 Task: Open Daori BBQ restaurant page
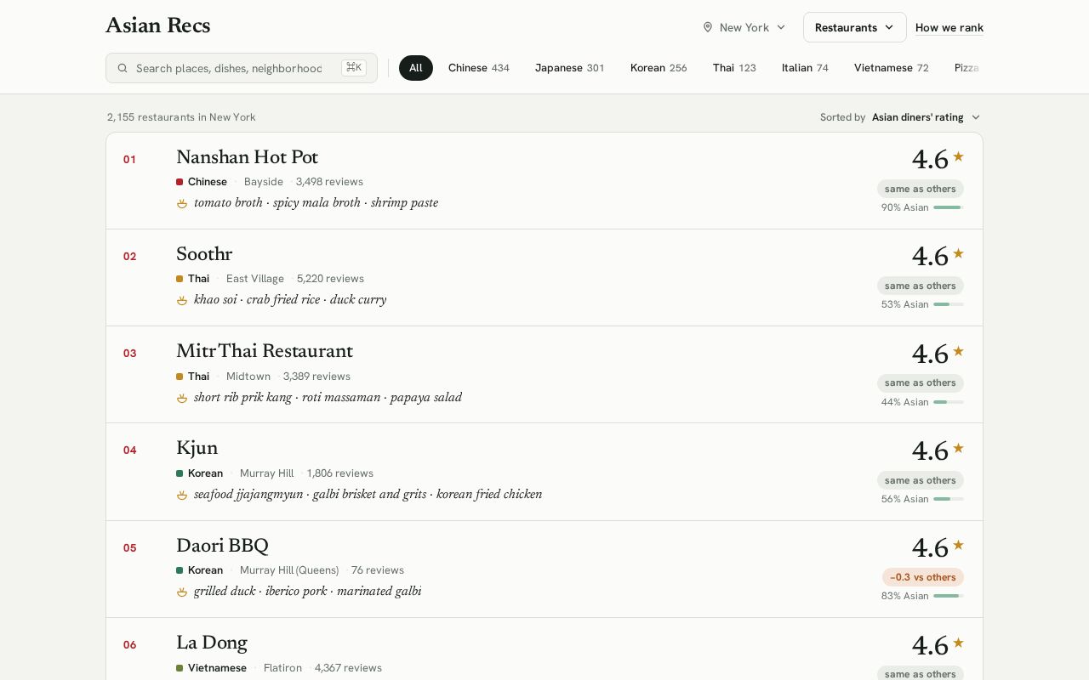pos(222,547)
